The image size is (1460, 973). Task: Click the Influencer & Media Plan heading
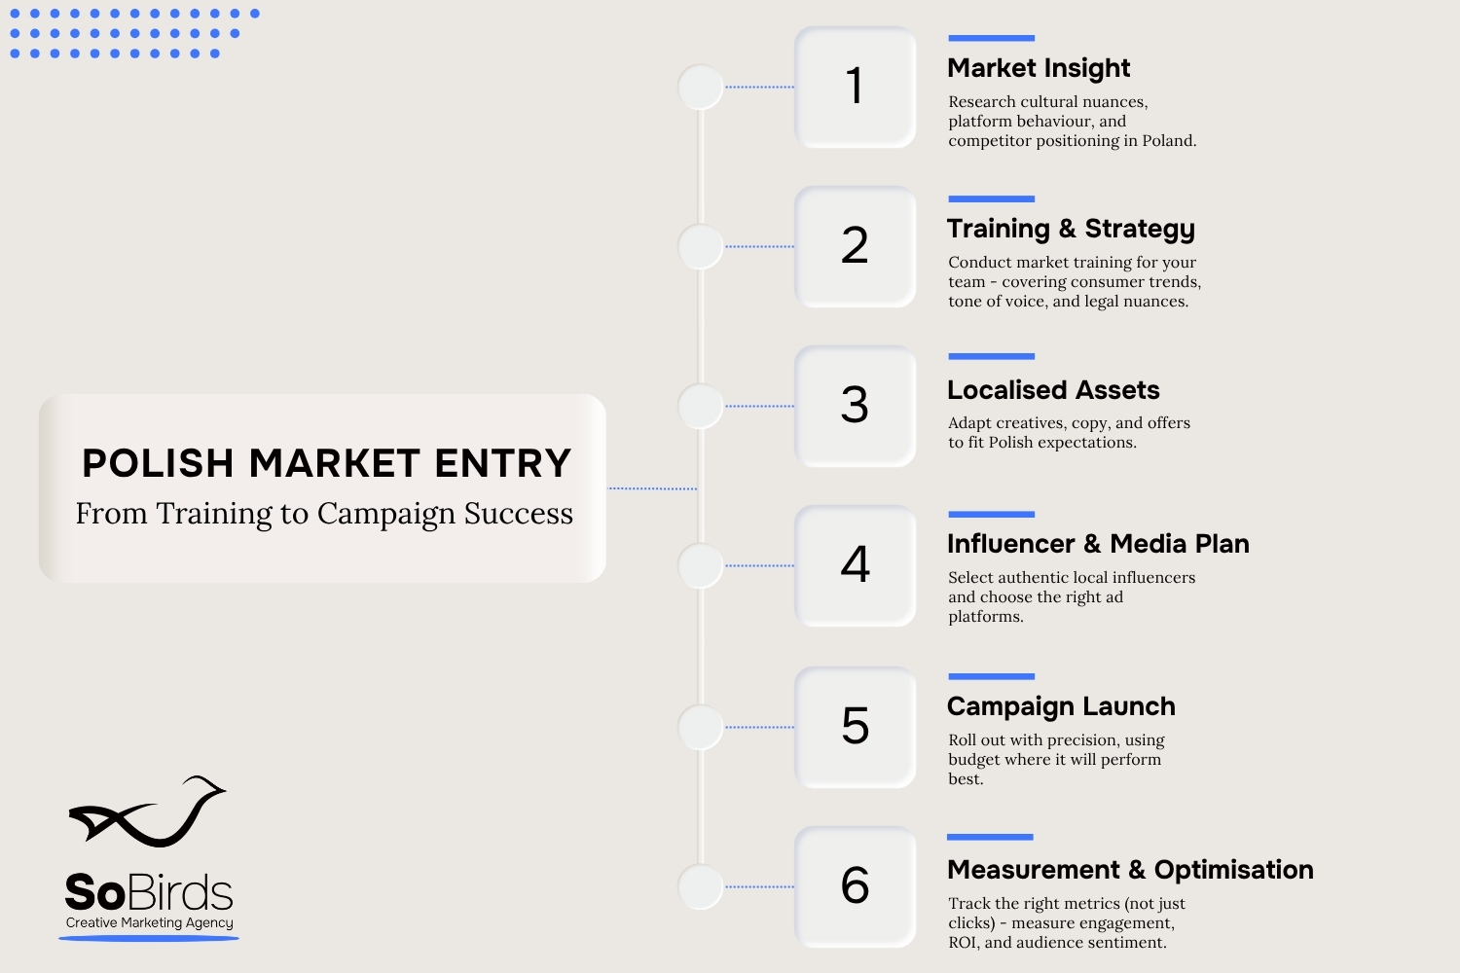coord(1098,544)
